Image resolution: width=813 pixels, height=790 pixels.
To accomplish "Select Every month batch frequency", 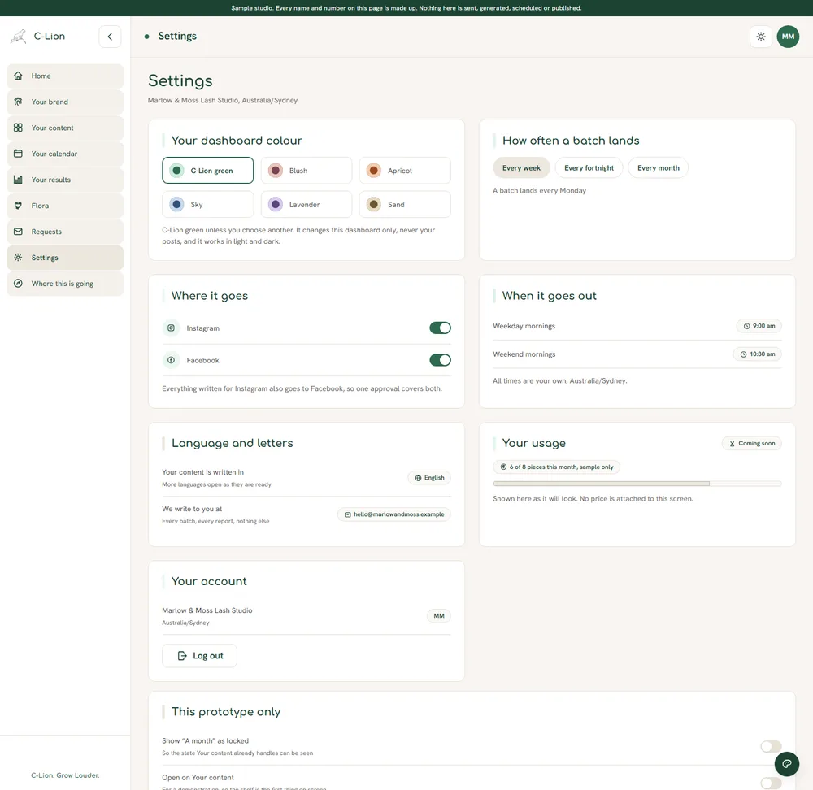I will coord(658,168).
